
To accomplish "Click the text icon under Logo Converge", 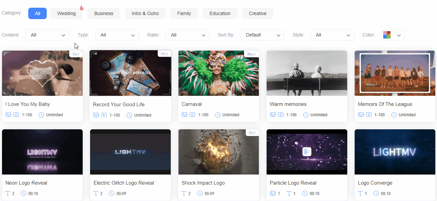I will click(360, 193).
